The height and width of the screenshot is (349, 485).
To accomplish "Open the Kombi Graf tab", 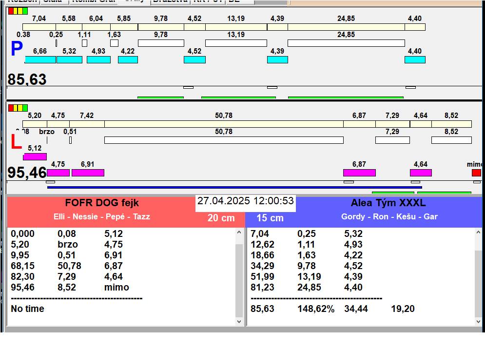I will pyautogui.click(x=94, y=1).
